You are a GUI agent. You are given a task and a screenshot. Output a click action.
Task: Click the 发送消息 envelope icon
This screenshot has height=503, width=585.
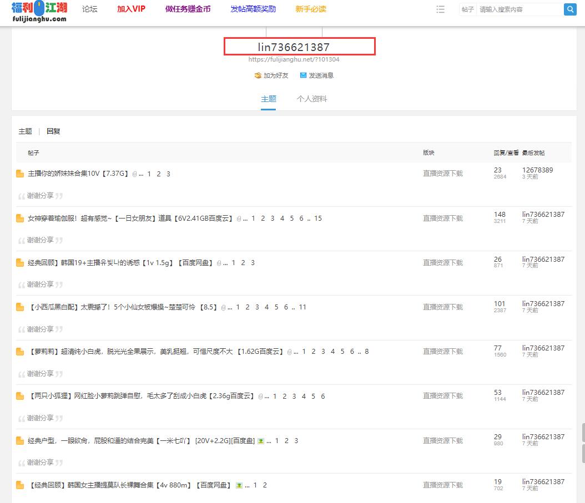point(303,75)
